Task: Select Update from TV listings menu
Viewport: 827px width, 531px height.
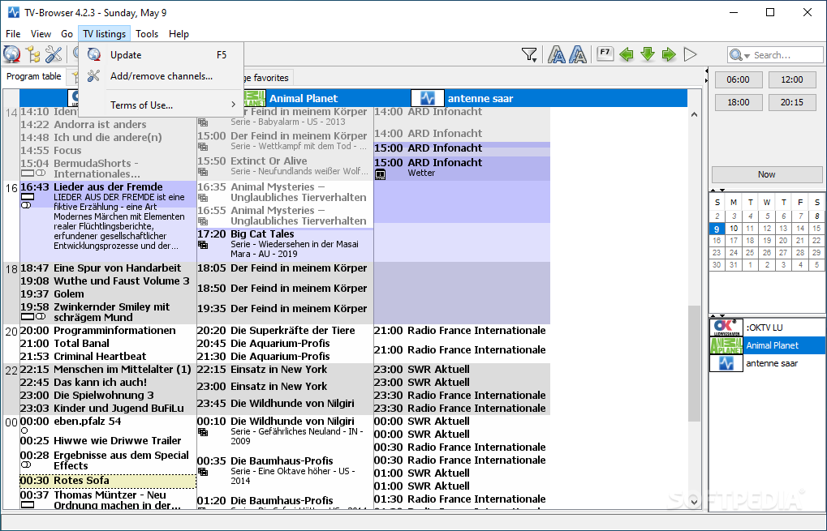Action: (x=161, y=55)
